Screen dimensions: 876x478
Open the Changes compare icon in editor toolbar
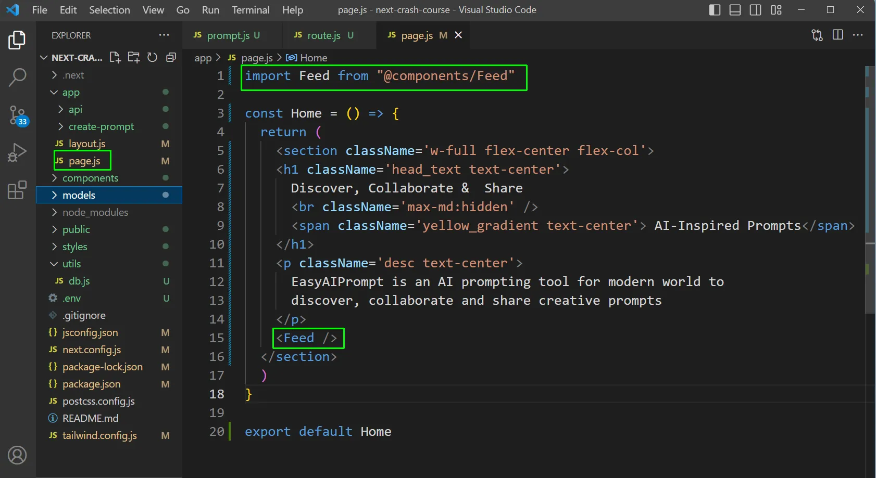(817, 35)
